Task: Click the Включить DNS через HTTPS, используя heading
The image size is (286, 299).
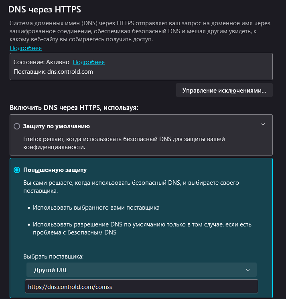Action: tap(74, 107)
